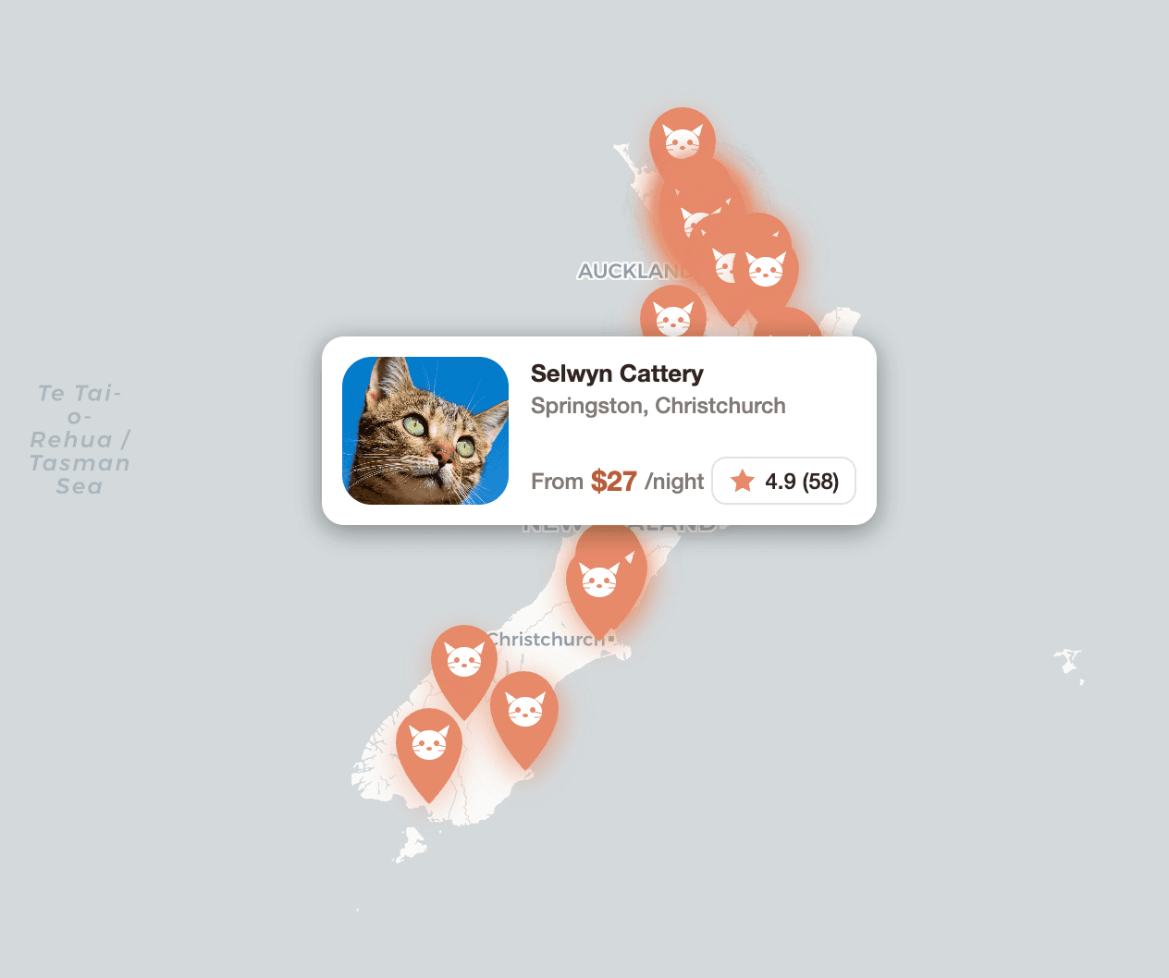The image size is (1169, 978).
Task: Click the Springston, Christchurch location text
Action: (658, 405)
